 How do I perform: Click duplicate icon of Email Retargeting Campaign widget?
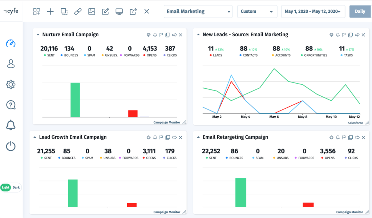[351, 137]
